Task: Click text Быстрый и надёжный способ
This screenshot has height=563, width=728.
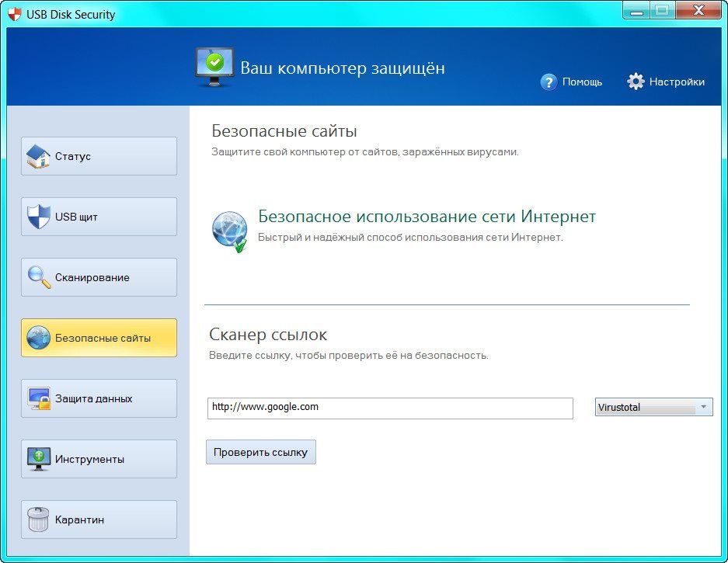Action: pyautogui.click(x=410, y=237)
